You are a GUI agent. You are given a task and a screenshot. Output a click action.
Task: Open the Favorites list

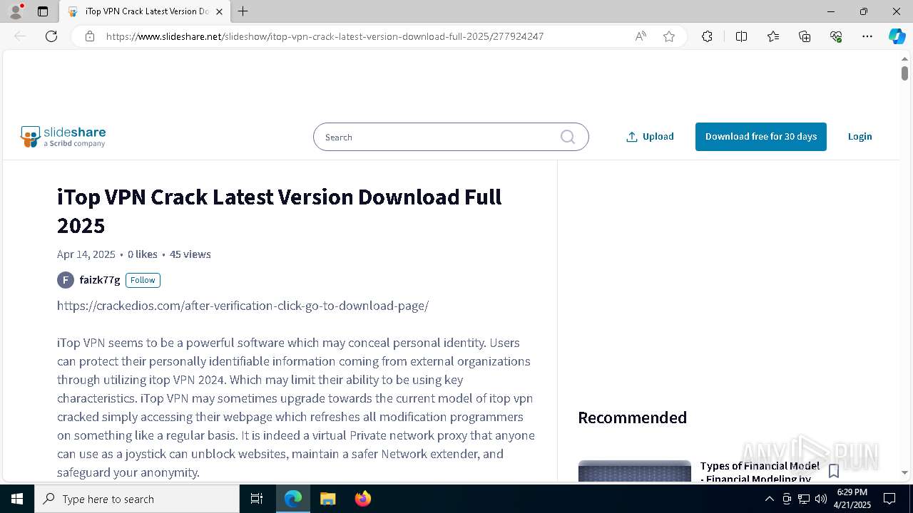773,36
